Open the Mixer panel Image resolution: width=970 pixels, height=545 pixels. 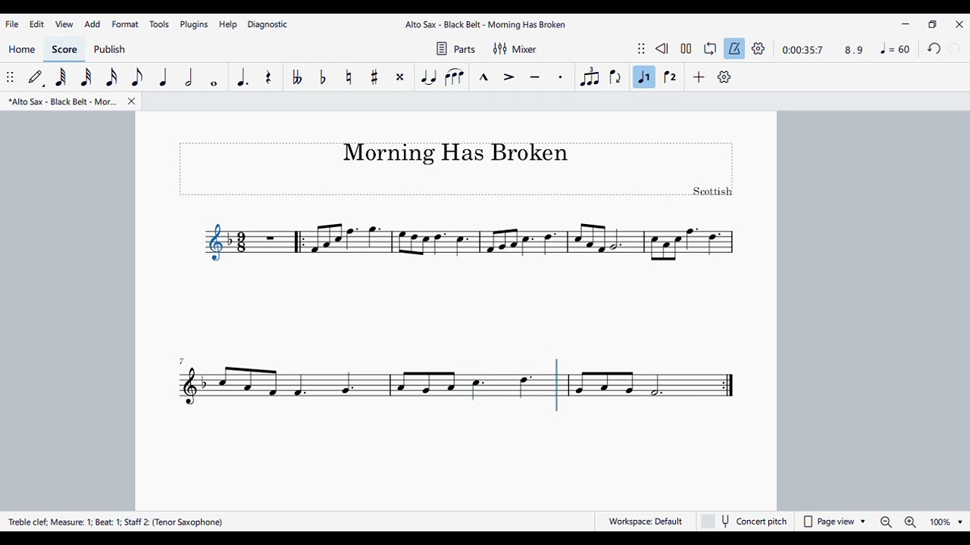[515, 49]
